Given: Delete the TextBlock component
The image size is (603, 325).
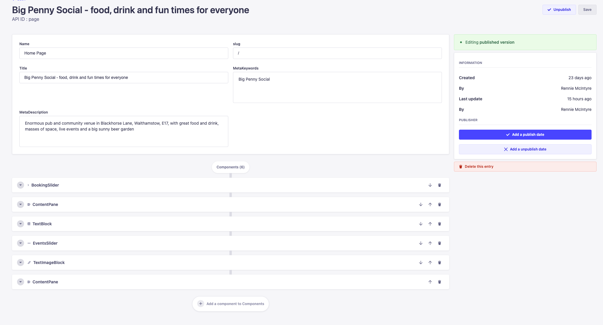Looking at the screenshot, I should (x=439, y=224).
